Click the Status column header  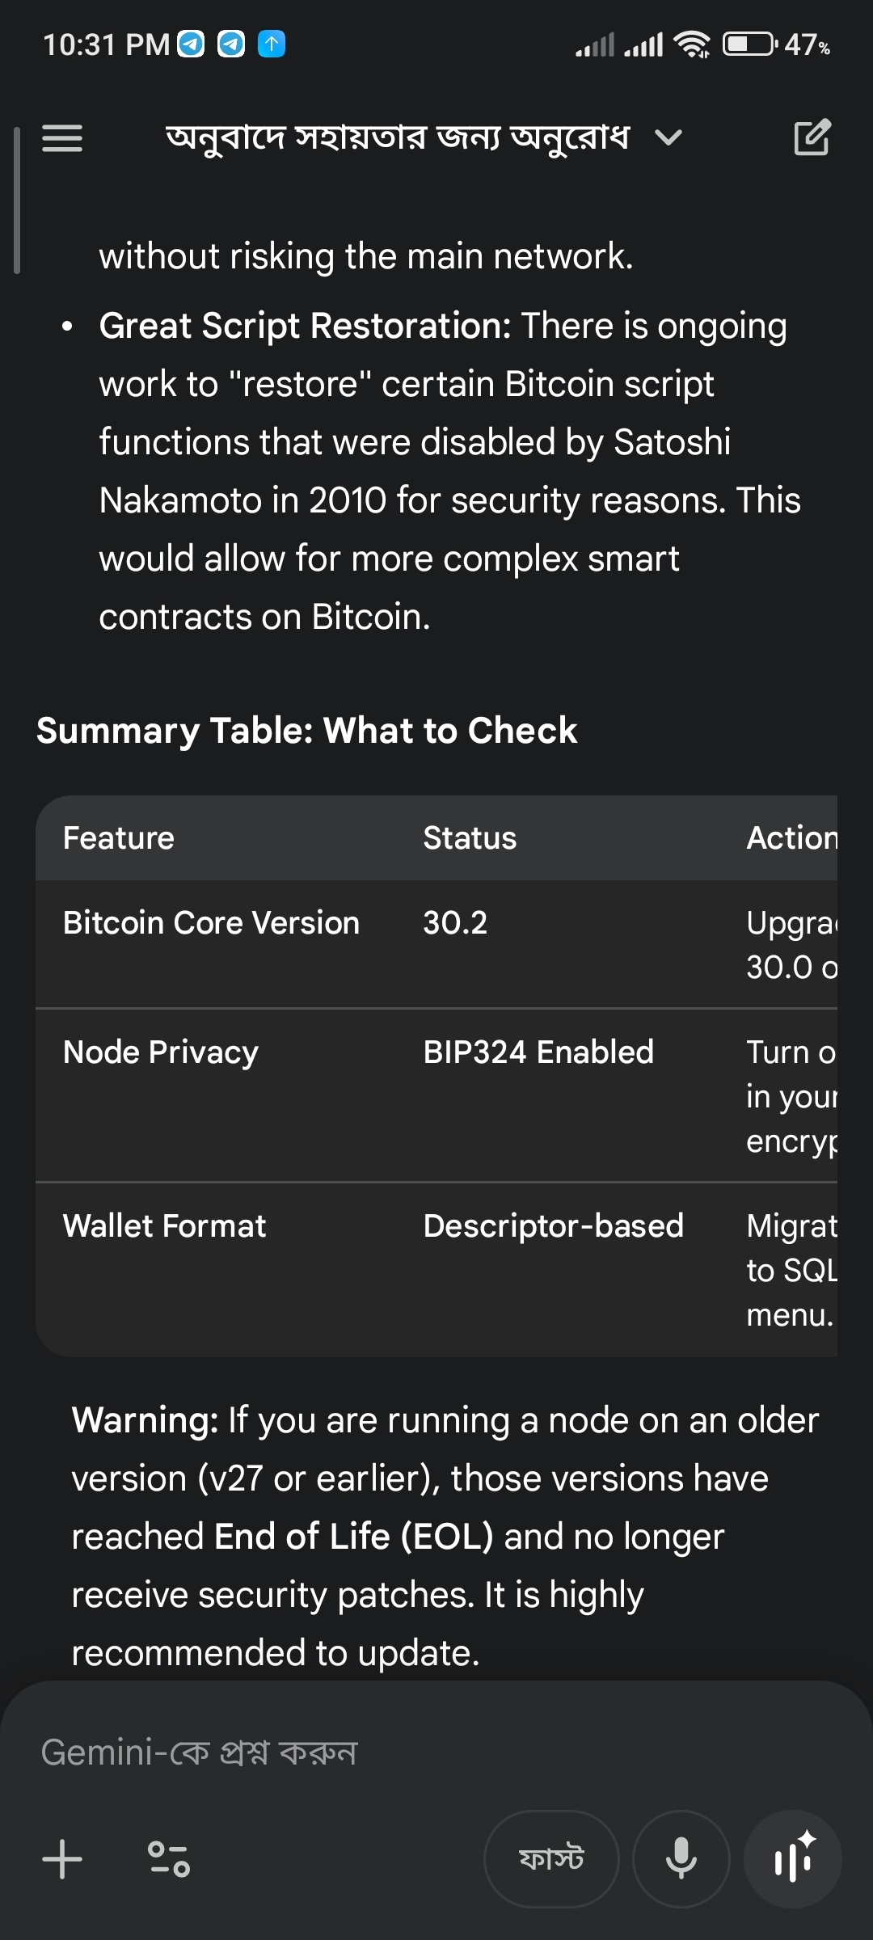point(470,838)
